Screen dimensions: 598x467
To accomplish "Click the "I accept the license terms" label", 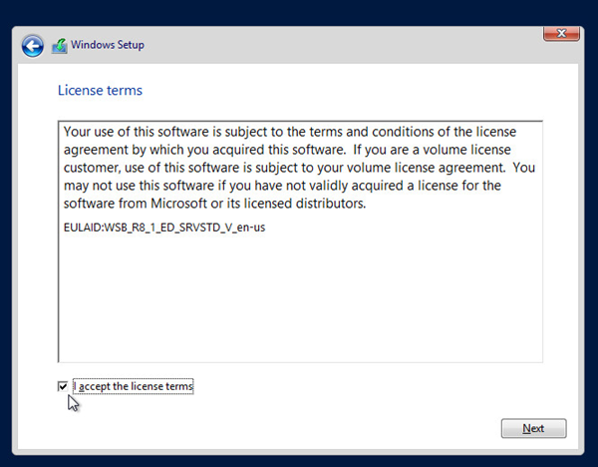I will (134, 386).
